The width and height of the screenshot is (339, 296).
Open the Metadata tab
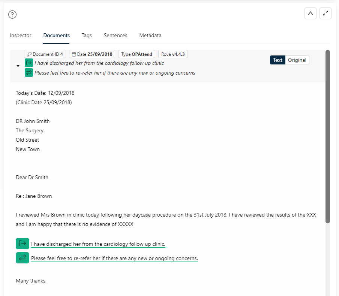point(150,35)
